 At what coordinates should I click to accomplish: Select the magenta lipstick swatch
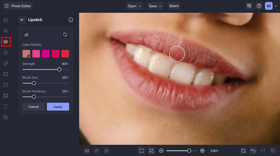pos(46,54)
